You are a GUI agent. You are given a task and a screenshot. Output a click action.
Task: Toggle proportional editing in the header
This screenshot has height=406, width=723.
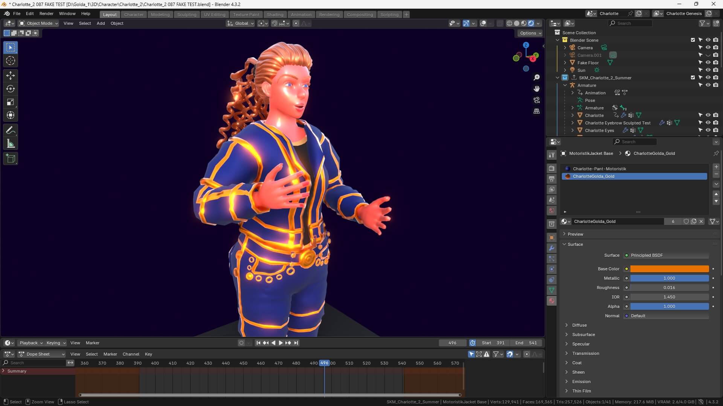[x=296, y=23]
